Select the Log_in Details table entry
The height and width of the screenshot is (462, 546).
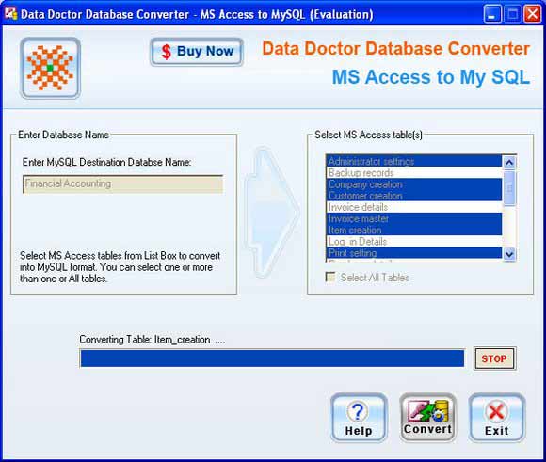tap(414, 242)
